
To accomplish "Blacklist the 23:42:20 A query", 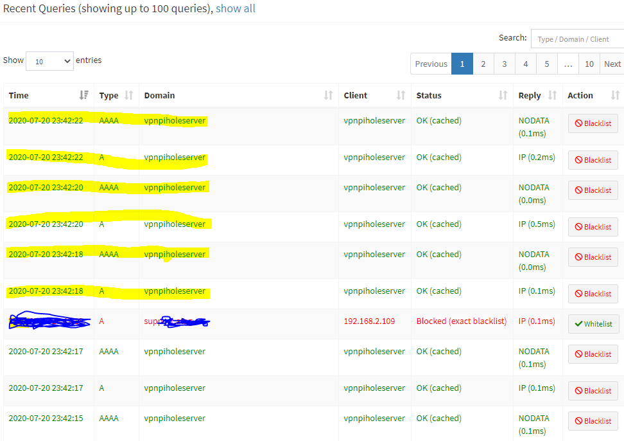I will (593, 227).
